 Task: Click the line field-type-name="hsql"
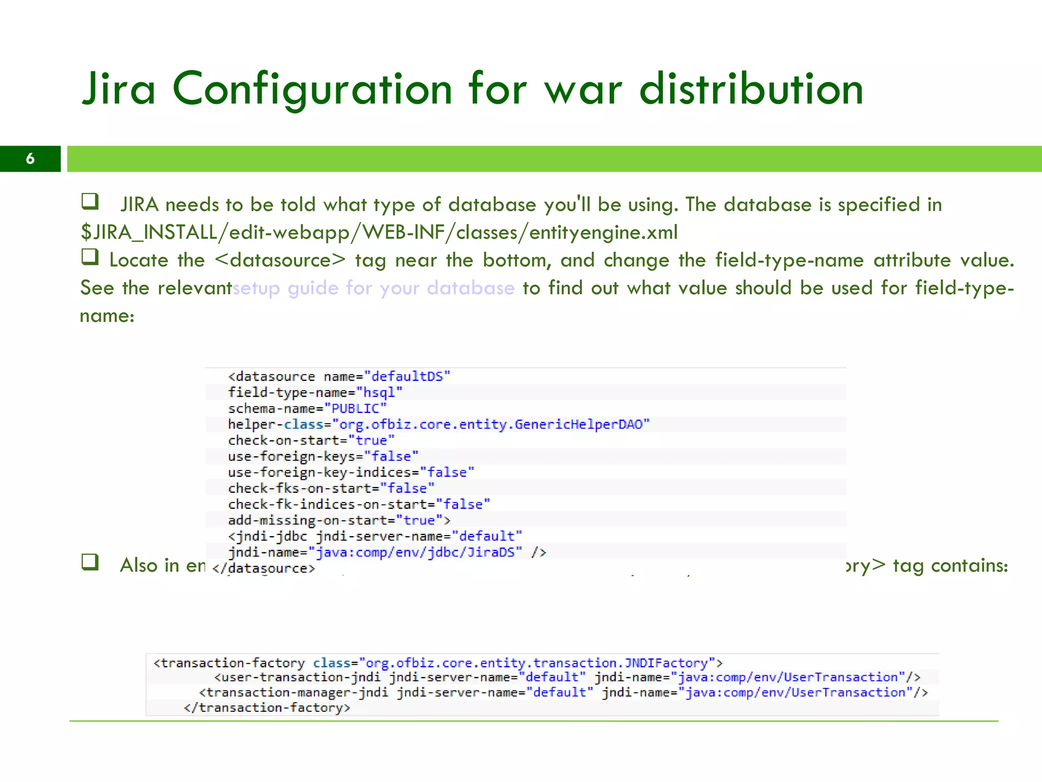[315, 393]
